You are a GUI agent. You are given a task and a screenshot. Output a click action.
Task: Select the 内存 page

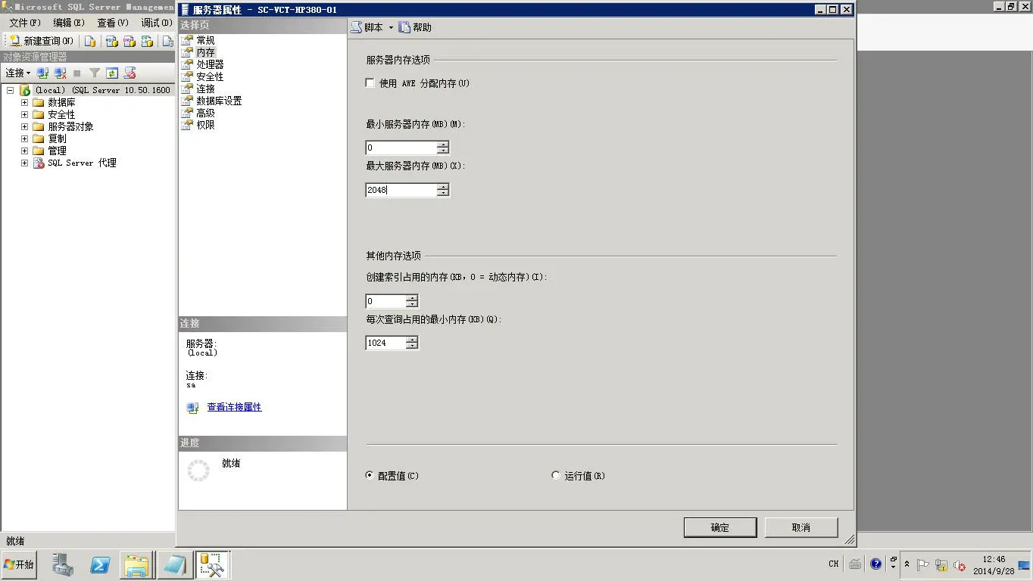pos(205,52)
